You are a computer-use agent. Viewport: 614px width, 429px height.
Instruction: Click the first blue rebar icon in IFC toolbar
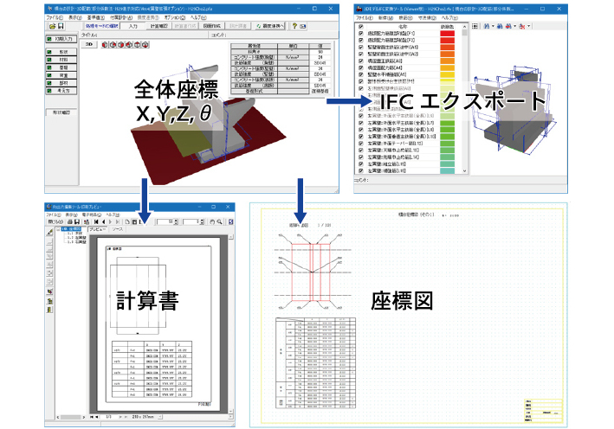487,26
